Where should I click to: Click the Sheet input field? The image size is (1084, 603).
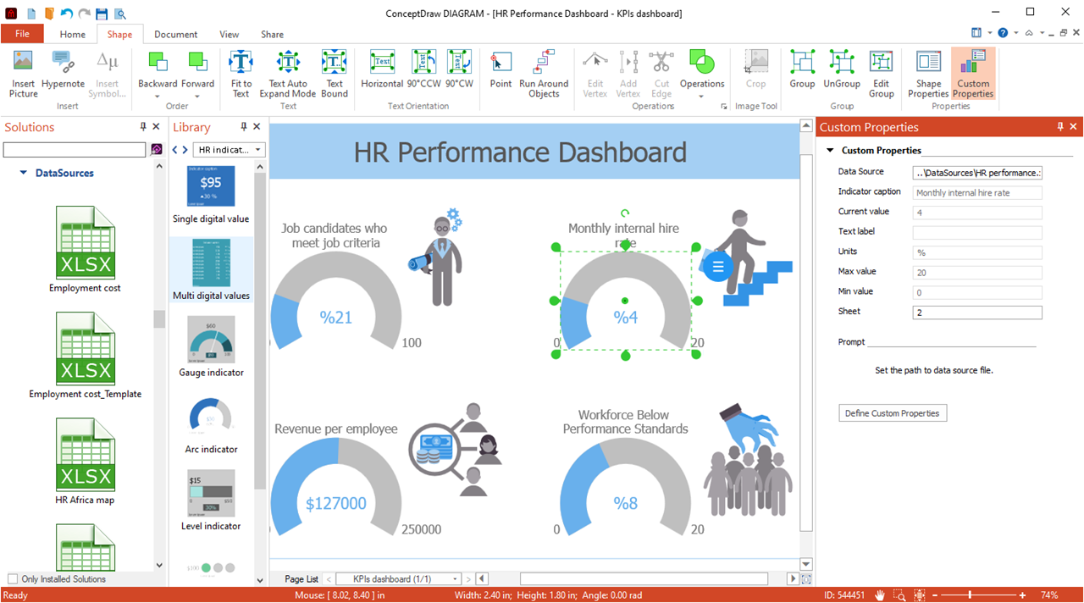[977, 313]
